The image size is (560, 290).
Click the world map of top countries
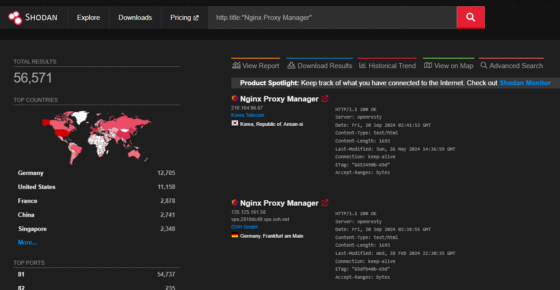point(96,137)
